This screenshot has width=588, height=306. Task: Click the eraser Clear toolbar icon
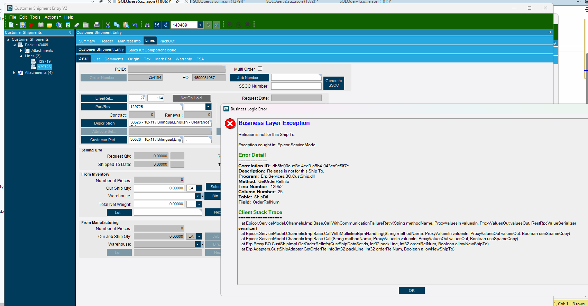point(77,25)
